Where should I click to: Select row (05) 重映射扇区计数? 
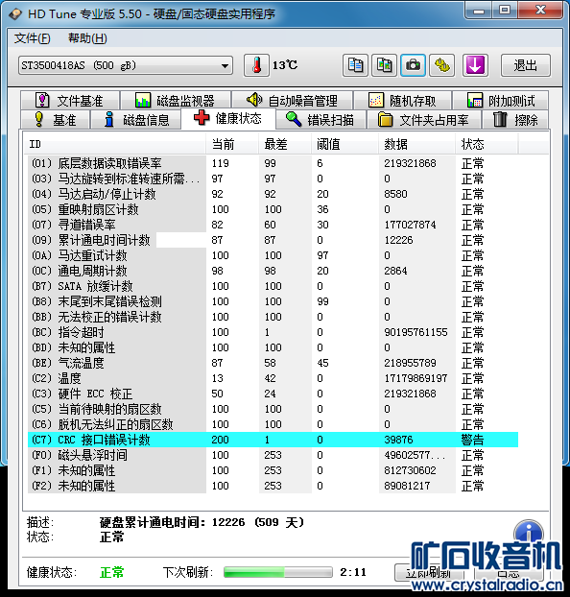[273, 209]
